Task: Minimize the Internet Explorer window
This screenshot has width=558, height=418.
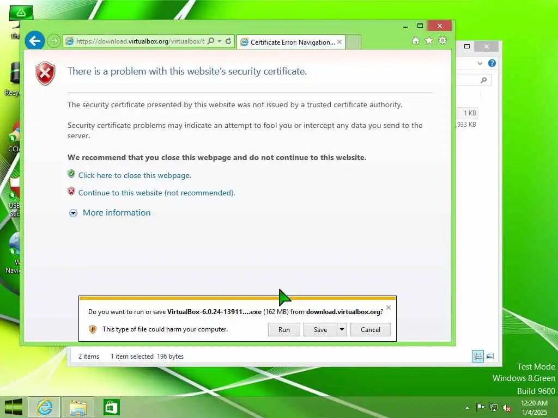Action: pyautogui.click(x=405, y=27)
